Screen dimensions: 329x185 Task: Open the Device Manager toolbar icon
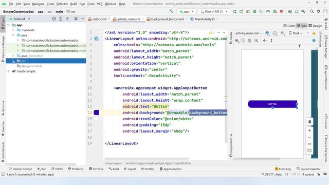click(x=297, y=11)
